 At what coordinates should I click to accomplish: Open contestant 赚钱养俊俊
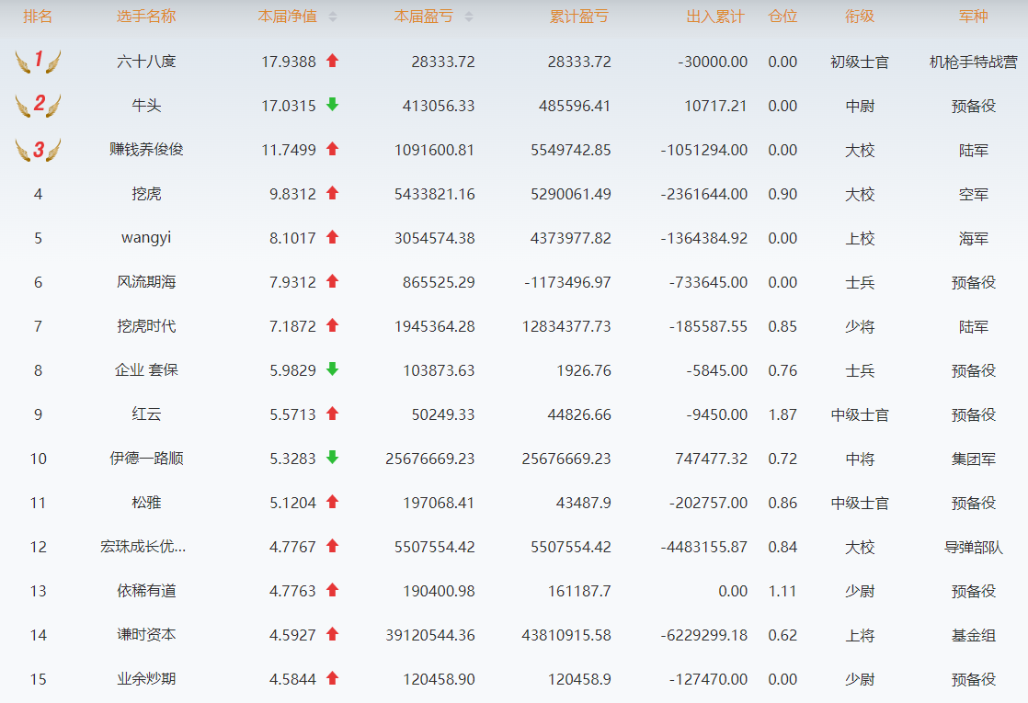click(x=146, y=150)
